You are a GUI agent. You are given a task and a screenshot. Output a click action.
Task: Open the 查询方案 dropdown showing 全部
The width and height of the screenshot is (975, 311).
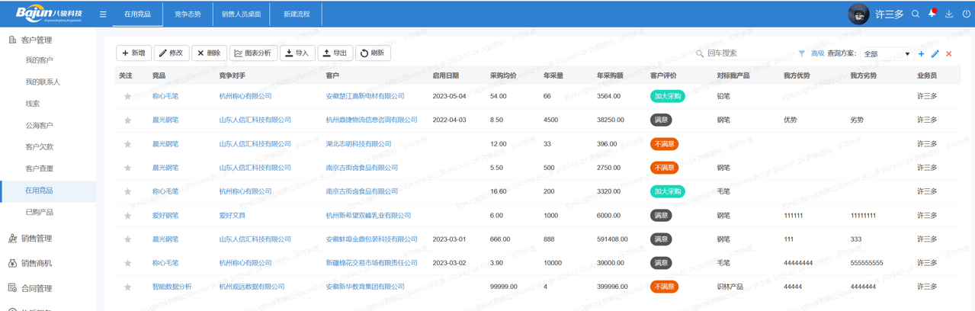tap(886, 54)
